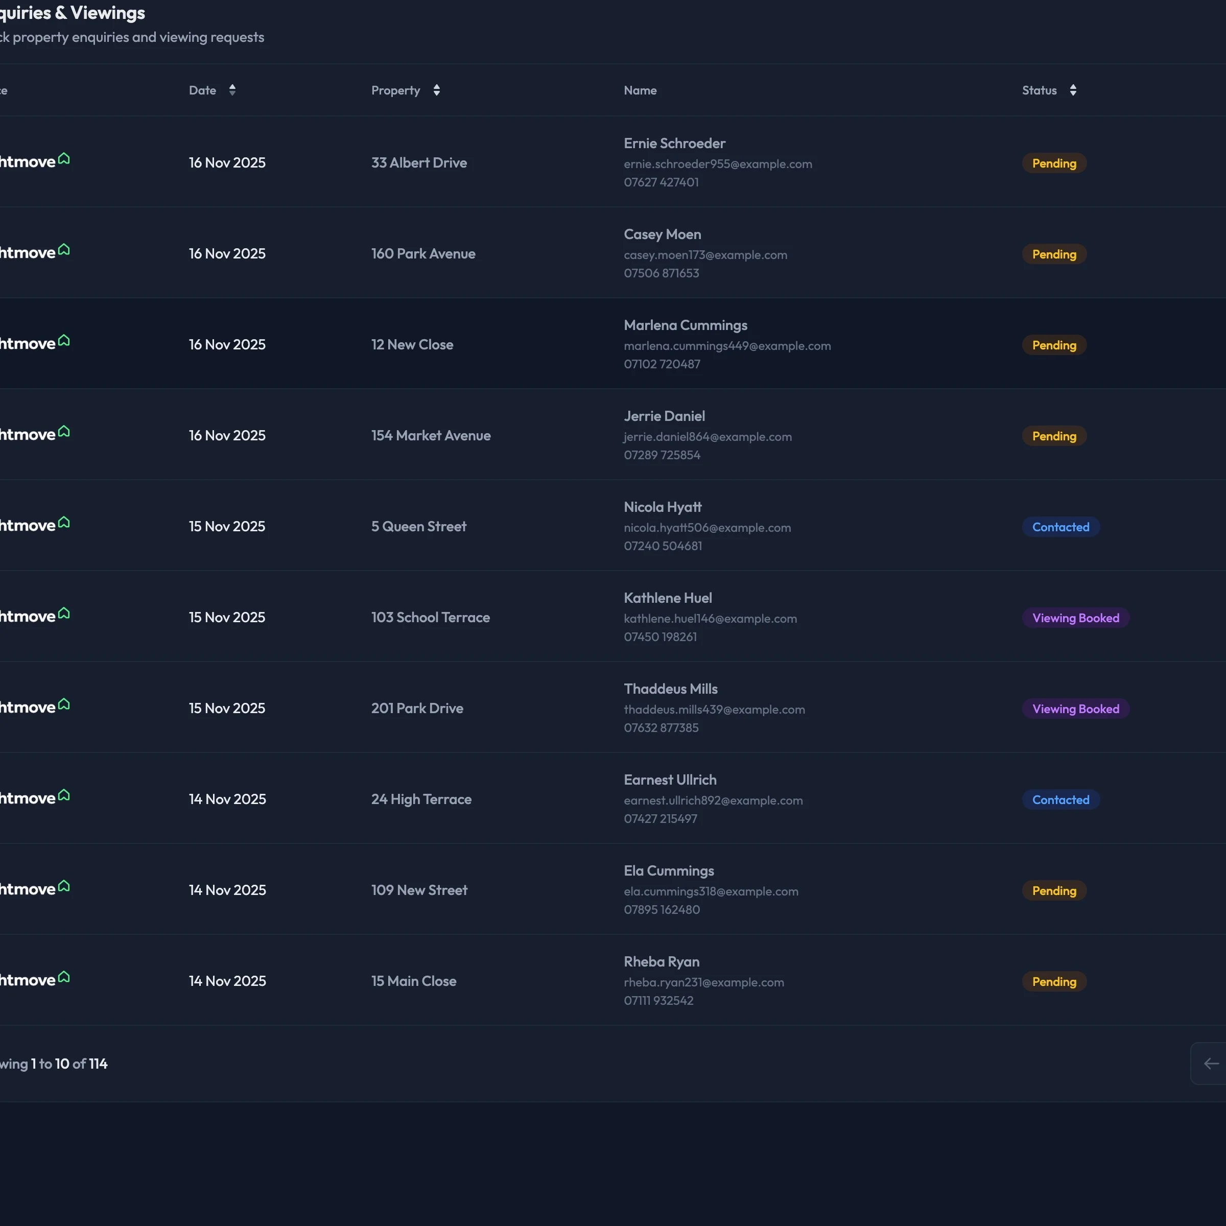Open the Date column sort control

point(232,90)
